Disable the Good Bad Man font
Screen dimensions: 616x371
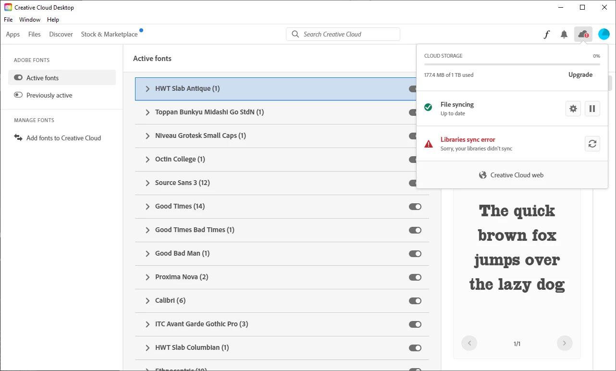coord(415,254)
